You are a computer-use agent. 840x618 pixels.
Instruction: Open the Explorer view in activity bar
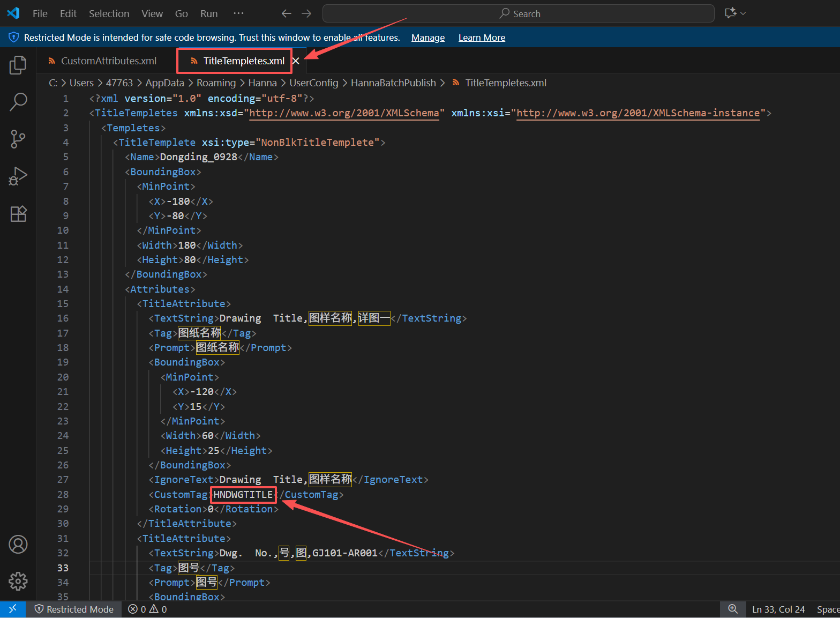pyautogui.click(x=18, y=65)
